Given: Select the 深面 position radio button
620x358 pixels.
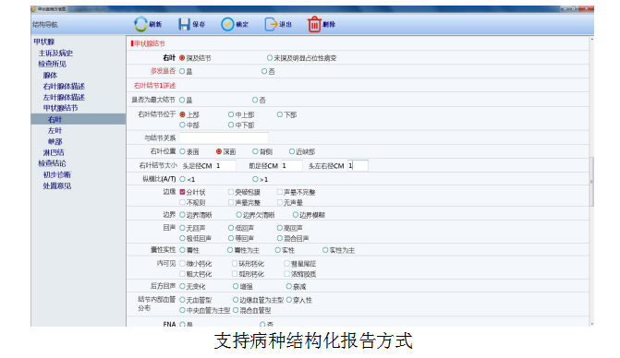Looking at the screenshot, I should [219, 151].
